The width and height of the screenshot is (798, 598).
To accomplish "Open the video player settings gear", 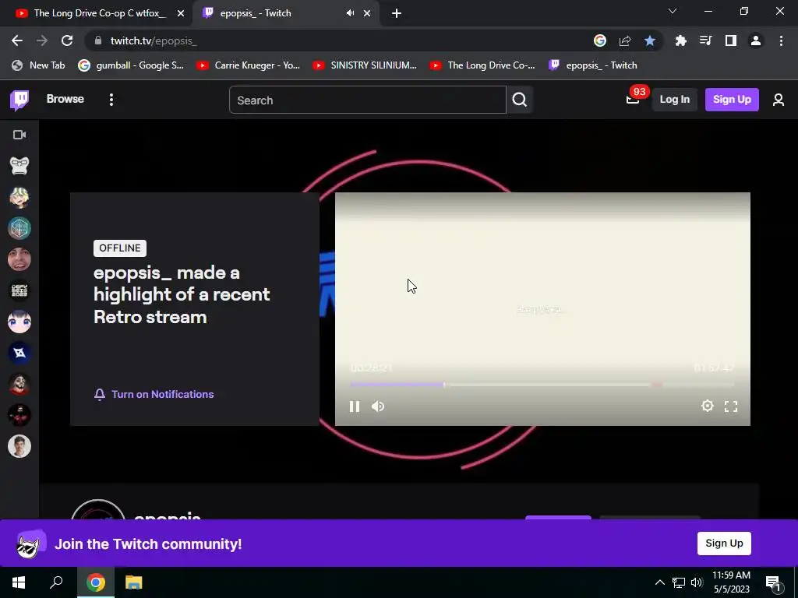I will [x=708, y=406].
